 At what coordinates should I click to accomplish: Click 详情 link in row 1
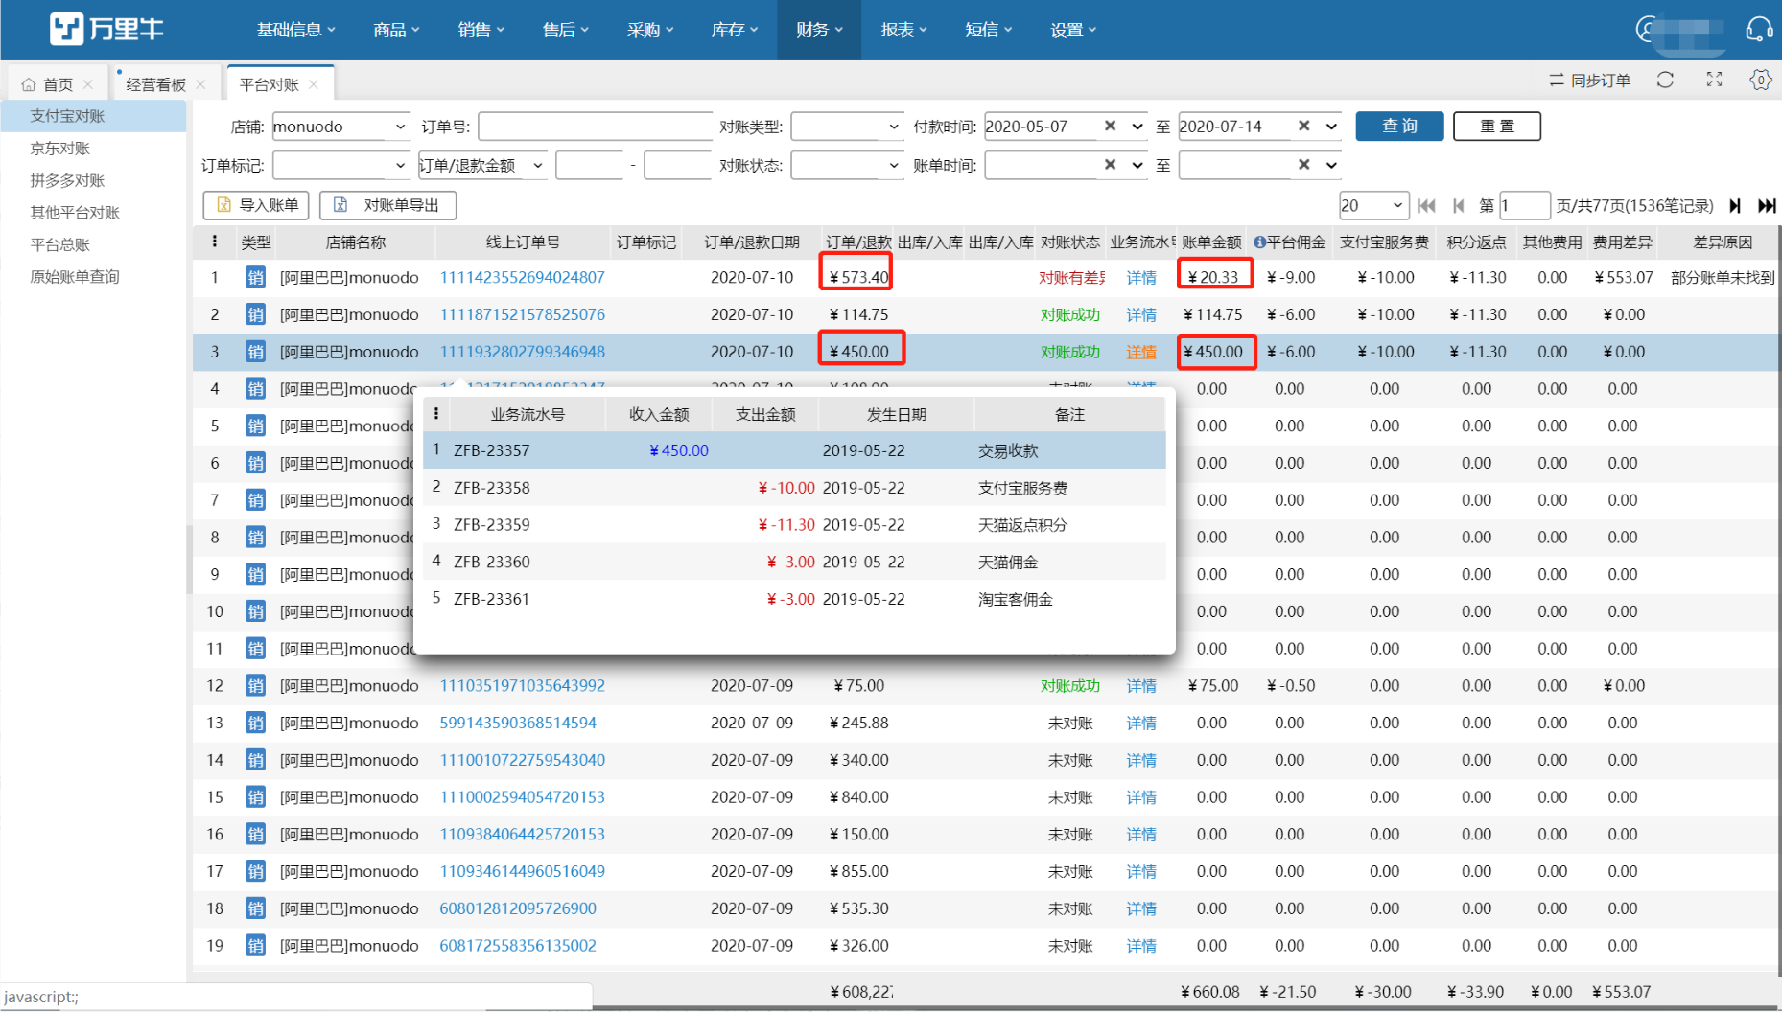[x=1141, y=278]
